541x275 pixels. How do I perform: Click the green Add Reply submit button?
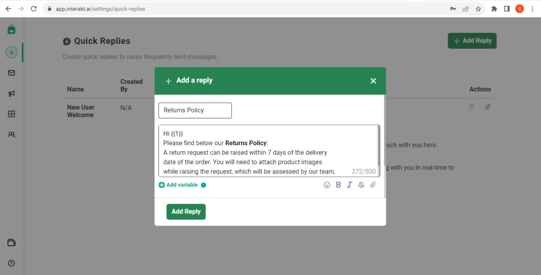[186, 212]
